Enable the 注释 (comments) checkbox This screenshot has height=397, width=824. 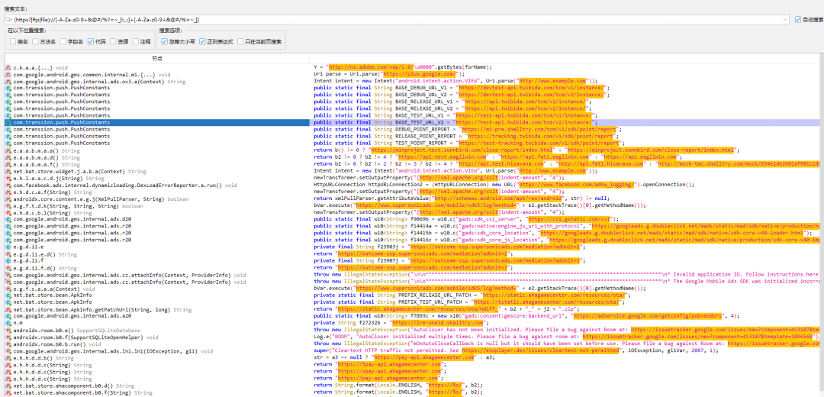tap(136, 41)
